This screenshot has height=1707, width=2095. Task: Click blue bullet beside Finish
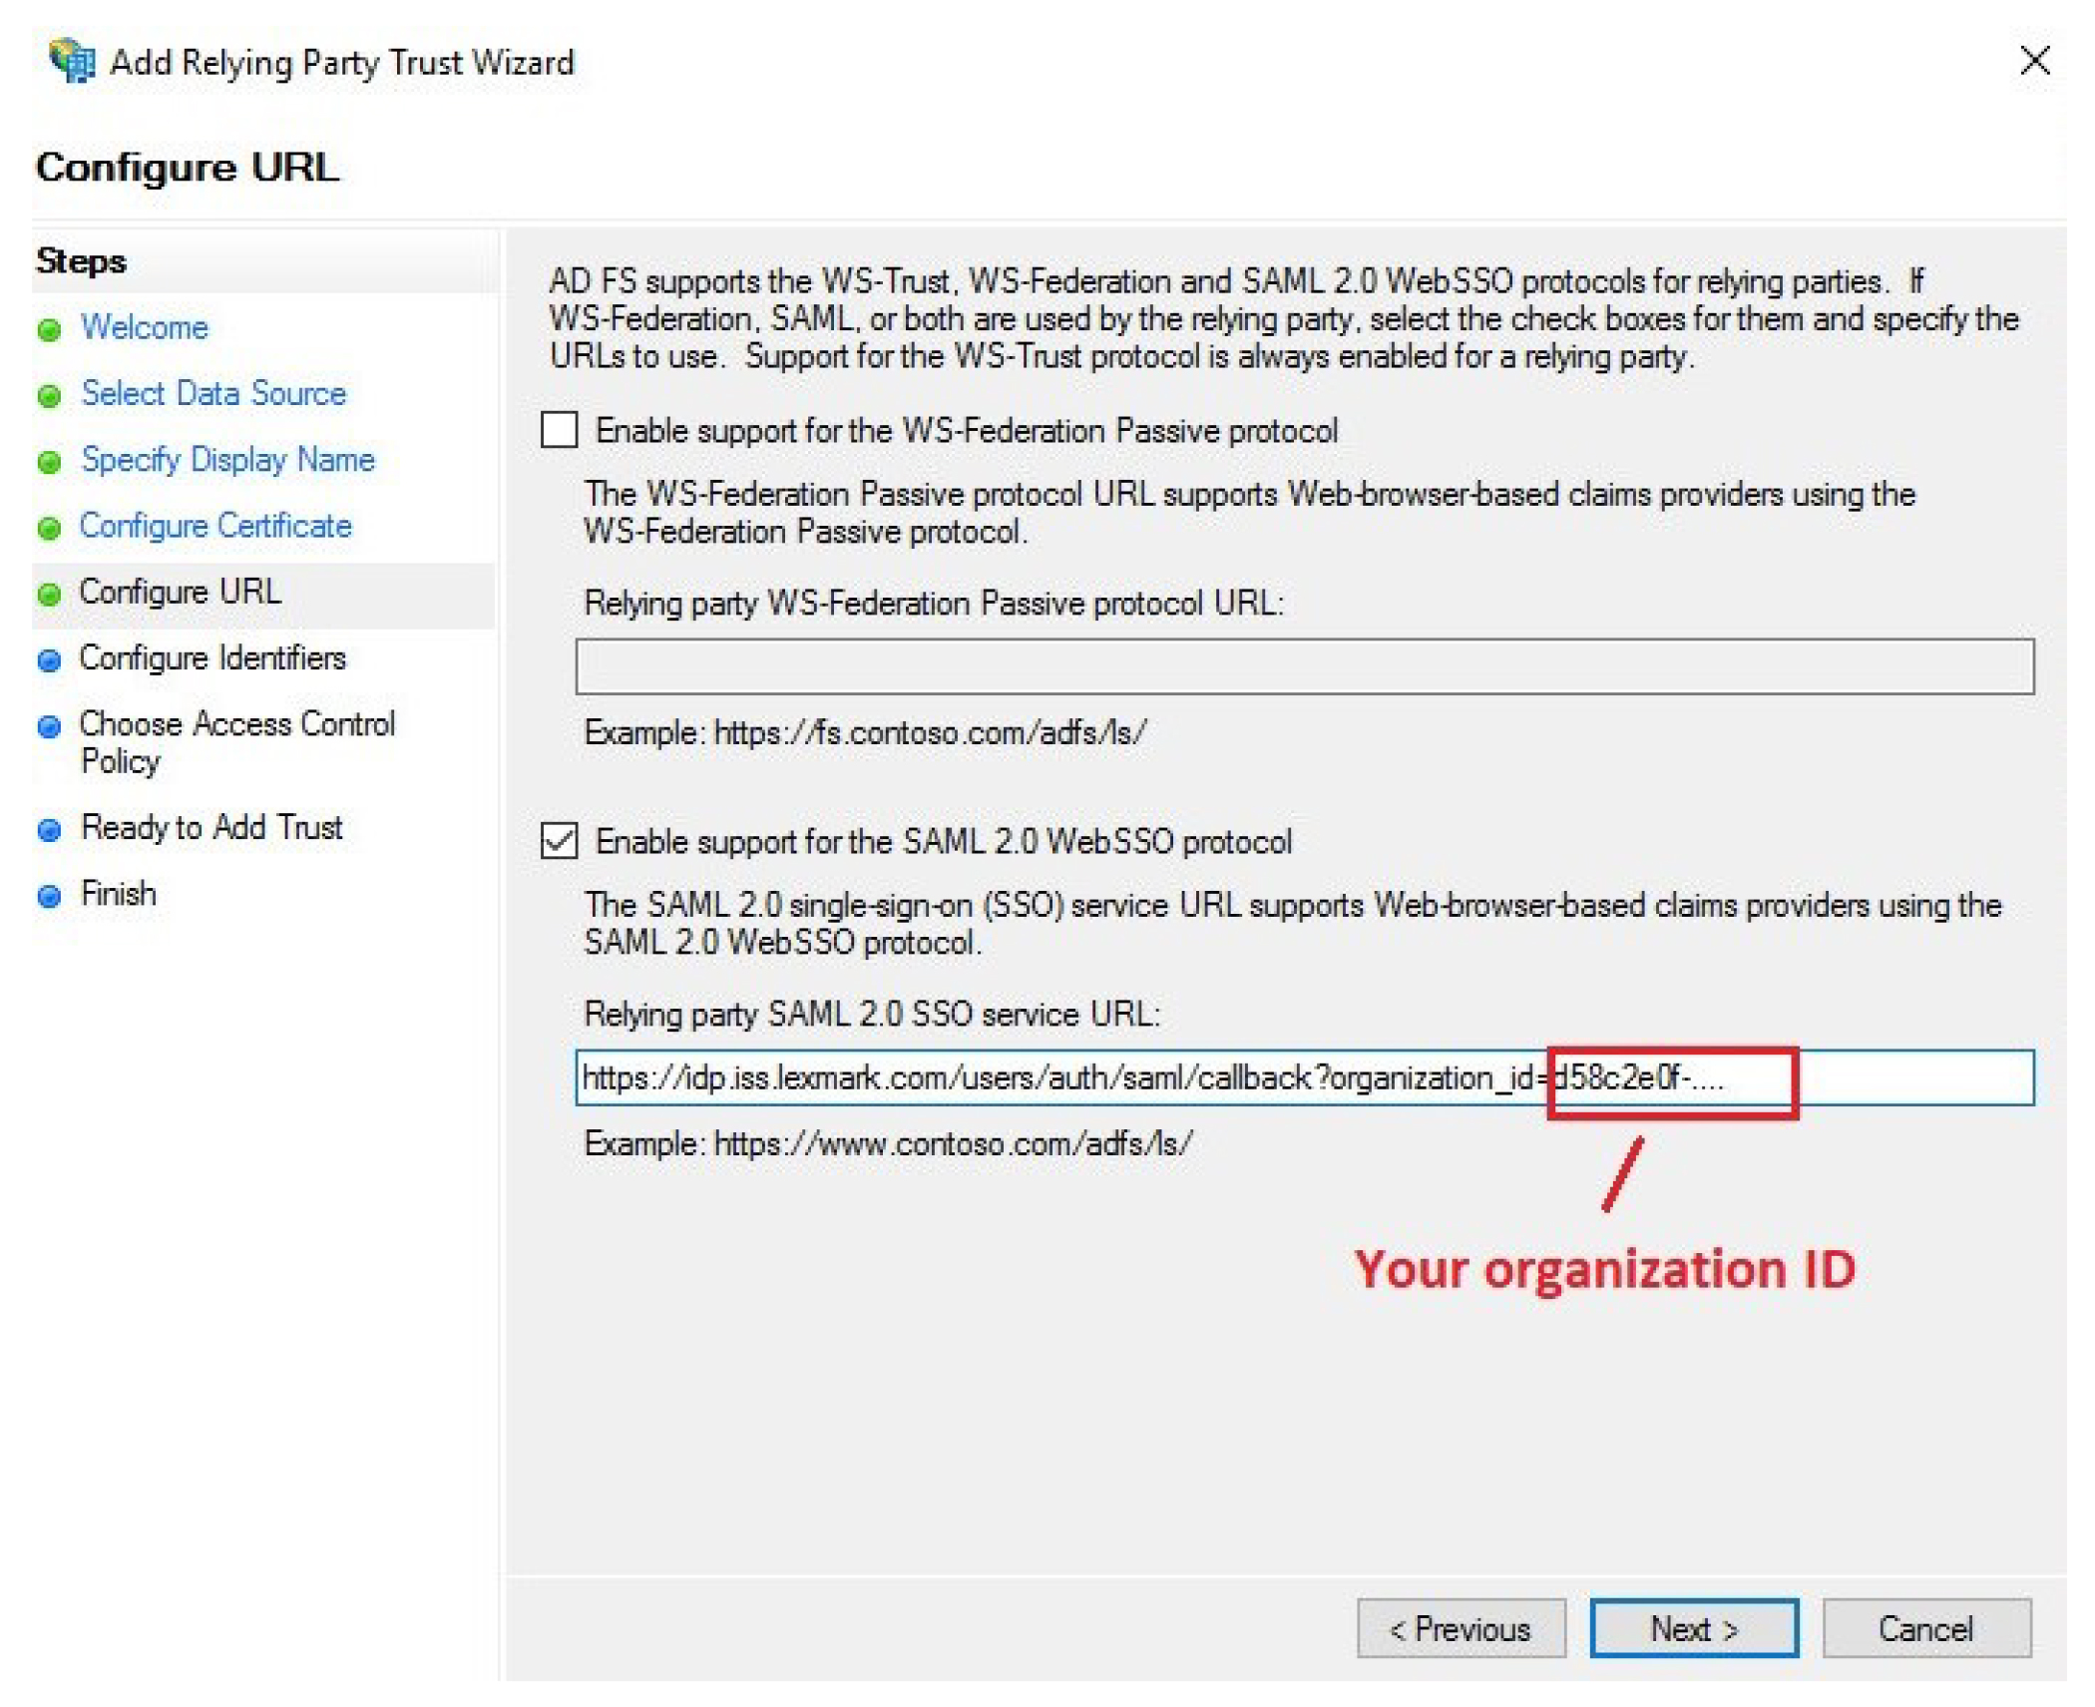tap(49, 896)
